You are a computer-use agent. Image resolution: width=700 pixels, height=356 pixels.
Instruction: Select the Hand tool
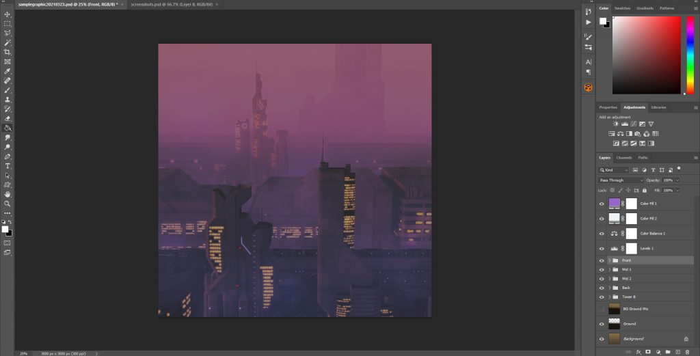(x=7, y=195)
